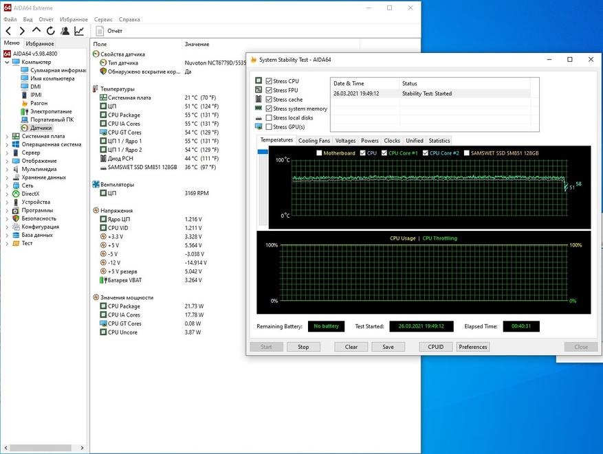This screenshot has width=603, height=454.
Task: Open Портативный ПК tree item
Action: pos(47,120)
